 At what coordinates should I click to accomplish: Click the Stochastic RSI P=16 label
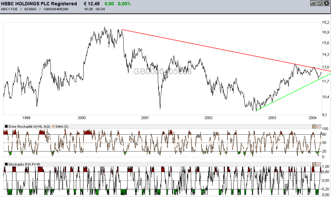point(24,164)
